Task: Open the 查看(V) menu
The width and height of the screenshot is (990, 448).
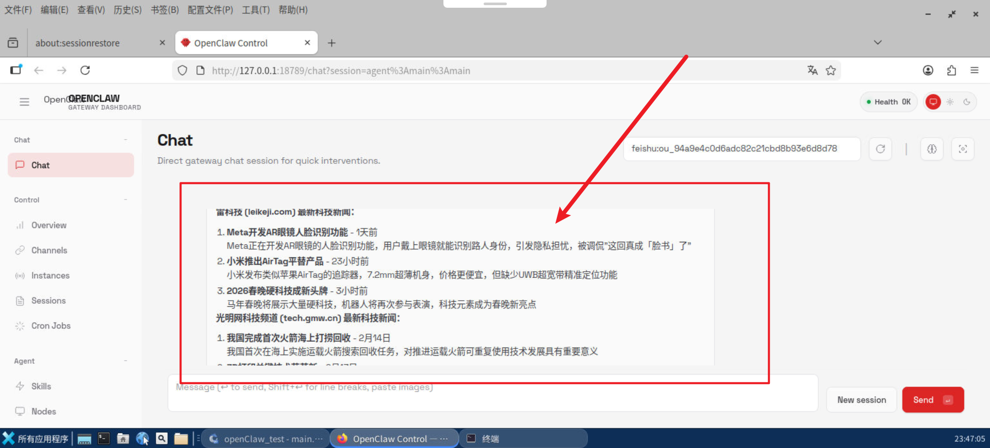Action: coord(91,10)
